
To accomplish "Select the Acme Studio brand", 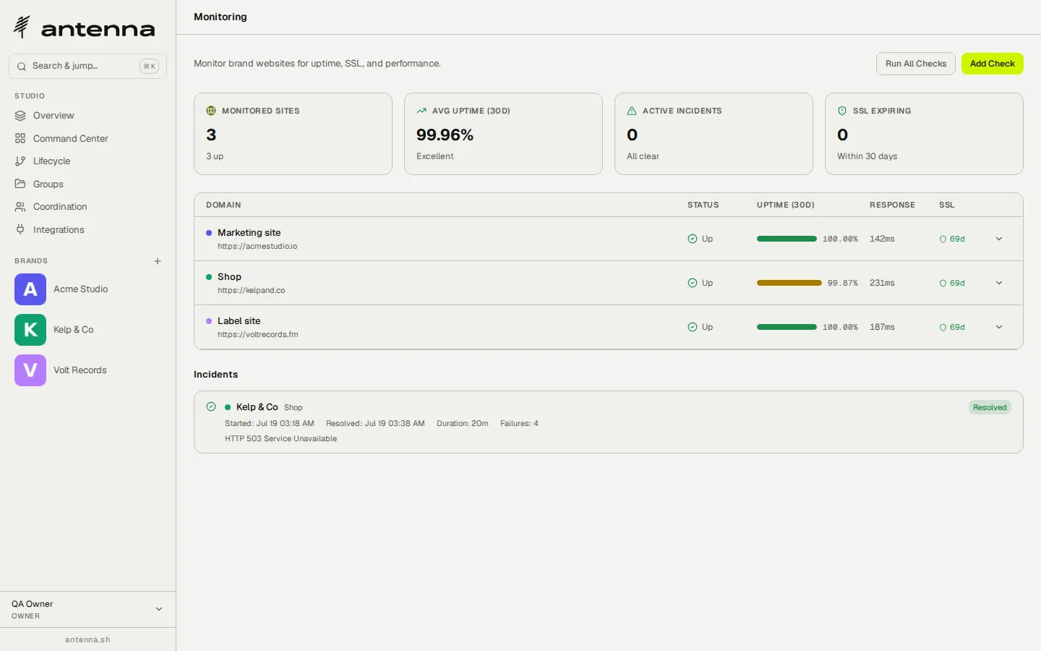I will pos(87,289).
